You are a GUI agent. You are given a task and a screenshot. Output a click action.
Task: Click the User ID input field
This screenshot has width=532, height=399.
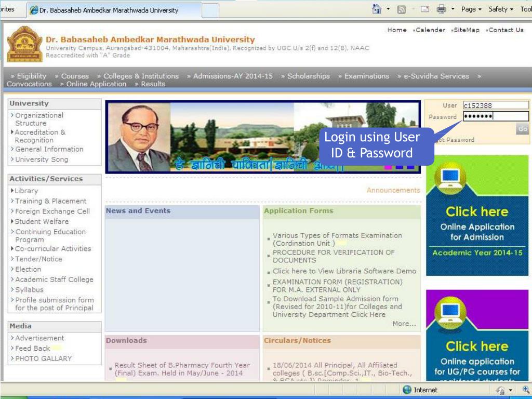pyautogui.click(x=496, y=105)
